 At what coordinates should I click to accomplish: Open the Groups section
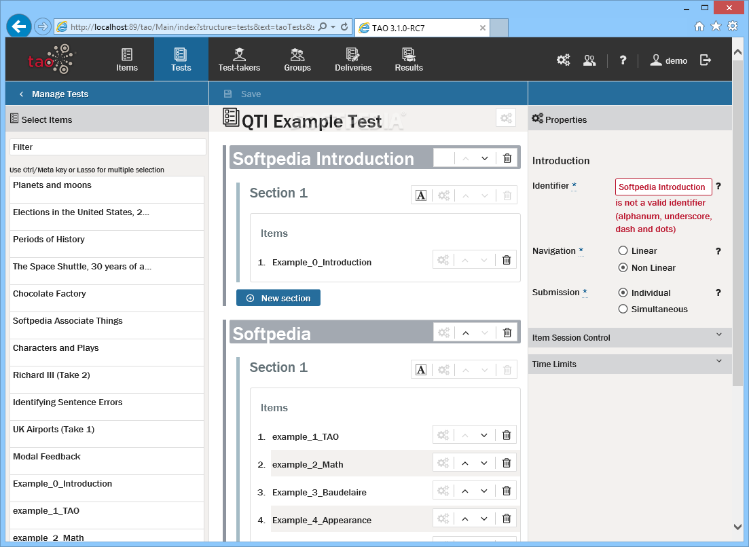[297, 60]
